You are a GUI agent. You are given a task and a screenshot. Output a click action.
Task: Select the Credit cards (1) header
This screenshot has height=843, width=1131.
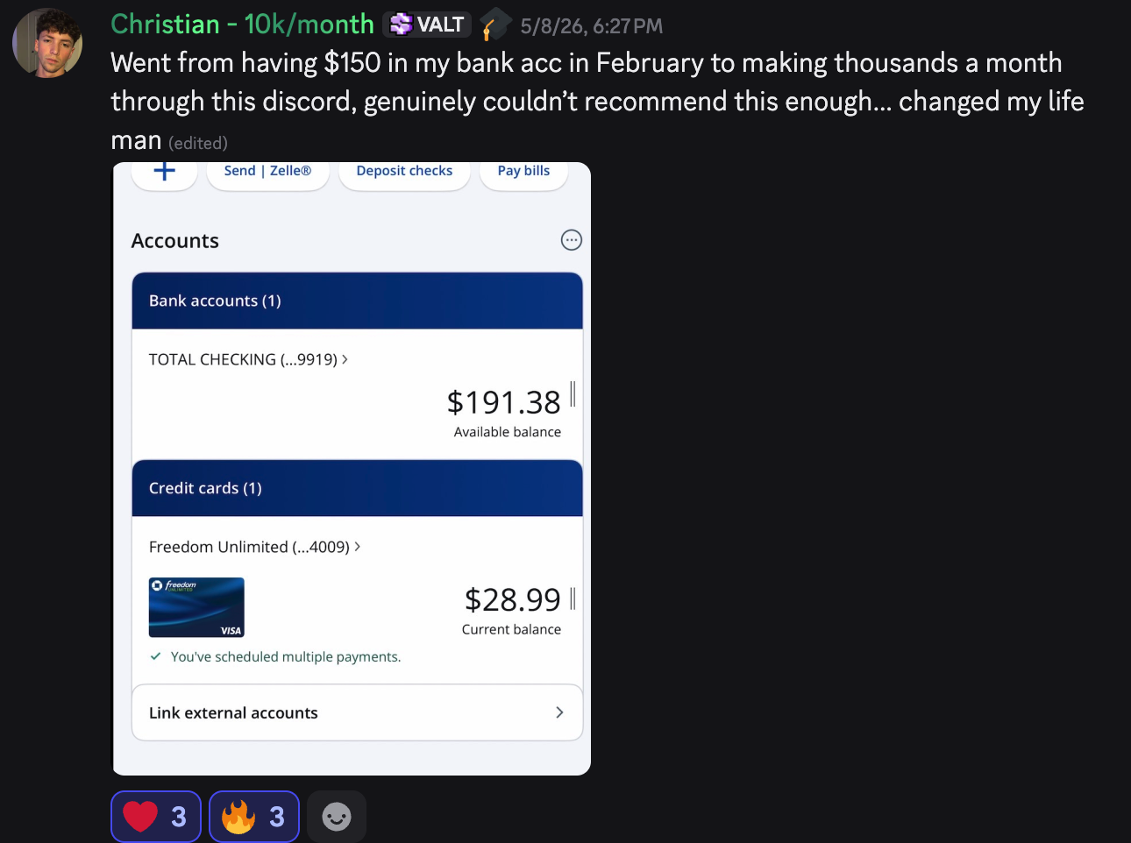(x=357, y=488)
